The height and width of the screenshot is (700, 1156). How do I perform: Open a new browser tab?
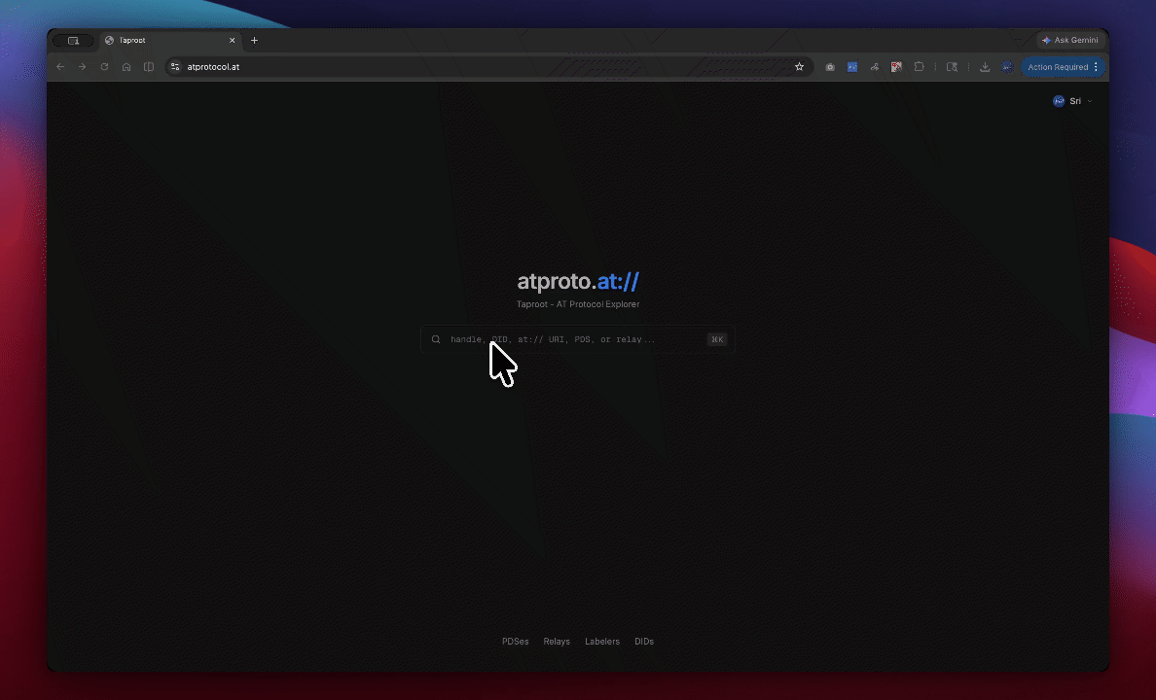pyautogui.click(x=255, y=41)
